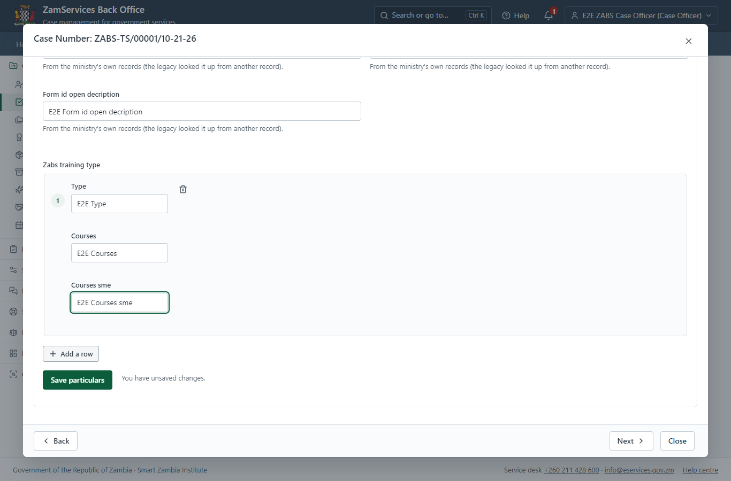Open the stacked folders sidebar item
Viewport: 731px width, 481px height.
coord(19,120)
